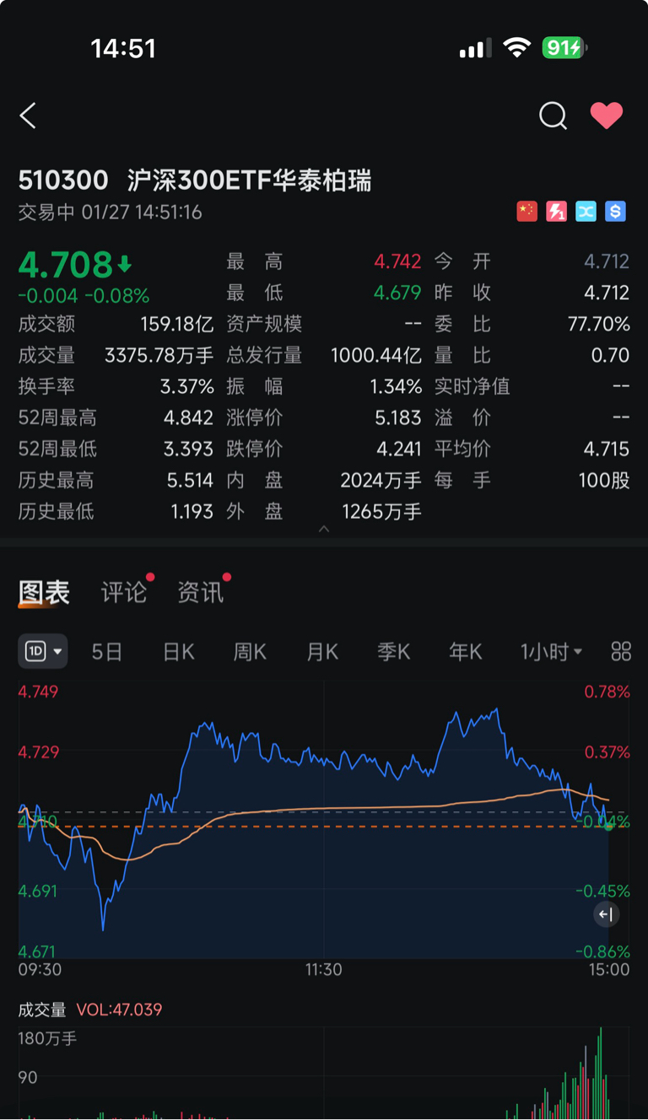Select the 年K chart period

(x=466, y=651)
